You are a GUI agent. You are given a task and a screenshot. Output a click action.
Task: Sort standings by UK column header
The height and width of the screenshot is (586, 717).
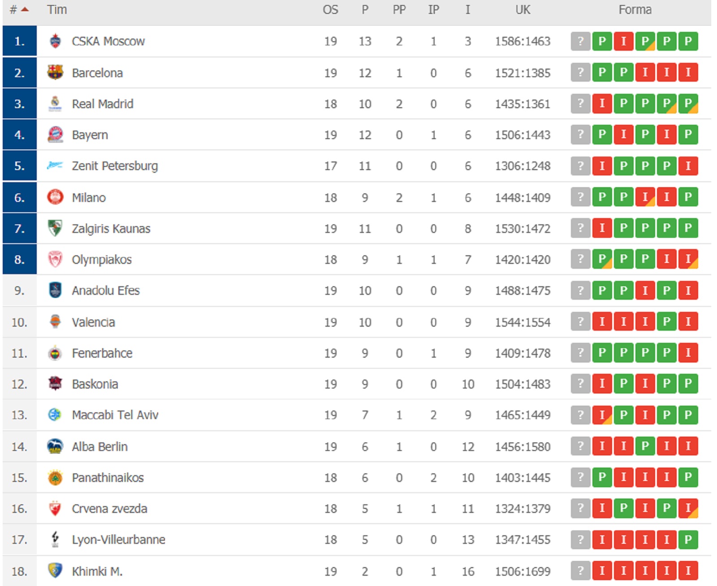(x=523, y=10)
